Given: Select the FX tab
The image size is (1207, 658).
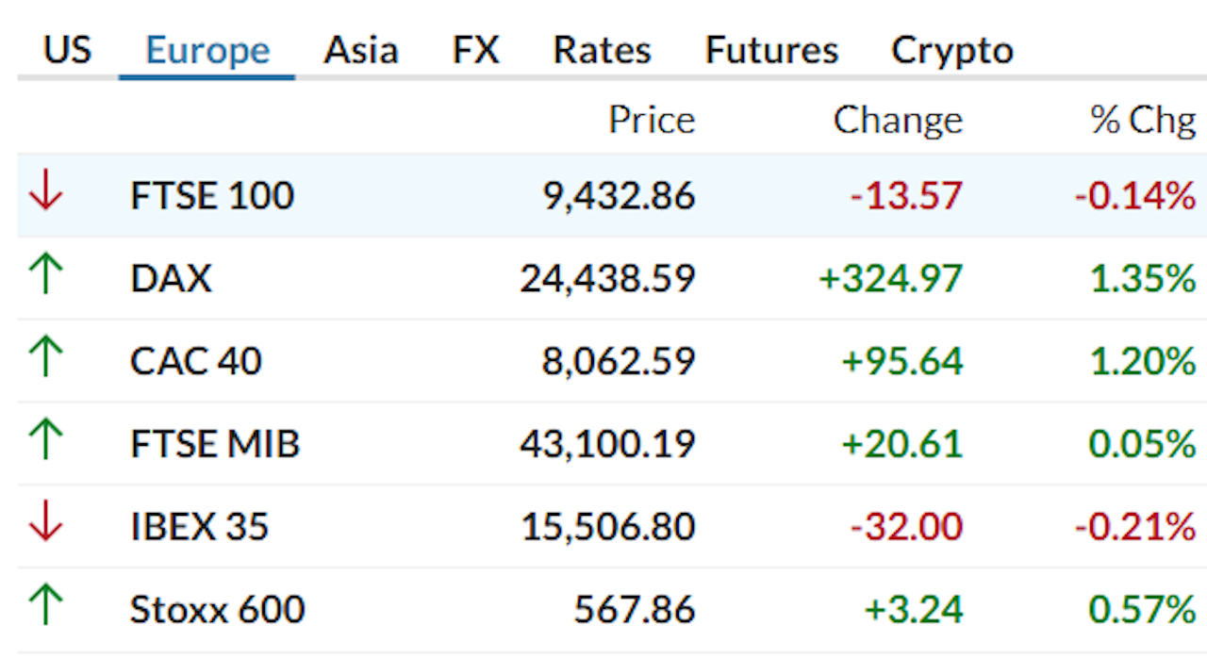Looking at the screenshot, I should click(x=475, y=50).
